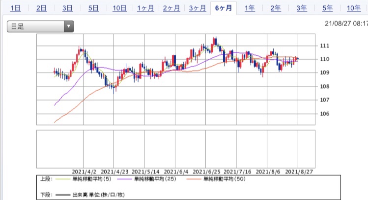Click the 111 price axis label
The height and width of the screenshot is (200, 368).
[325, 46]
